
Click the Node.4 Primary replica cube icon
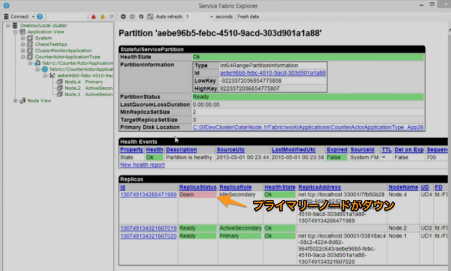60,82
